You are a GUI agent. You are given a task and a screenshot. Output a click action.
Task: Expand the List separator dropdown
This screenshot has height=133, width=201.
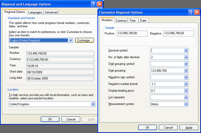[186, 97]
